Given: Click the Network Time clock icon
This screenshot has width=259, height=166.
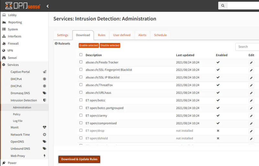Looking at the screenshot, I should coord(44,135).
